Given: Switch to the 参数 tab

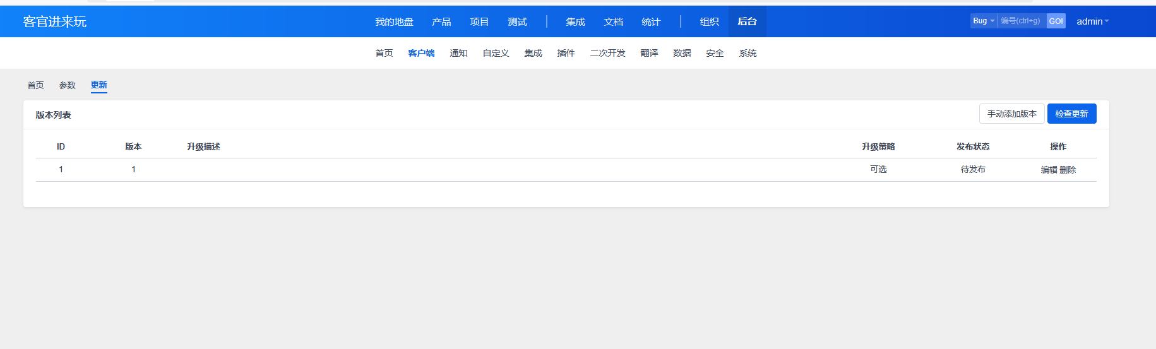Looking at the screenshot, I should point(67,85).
